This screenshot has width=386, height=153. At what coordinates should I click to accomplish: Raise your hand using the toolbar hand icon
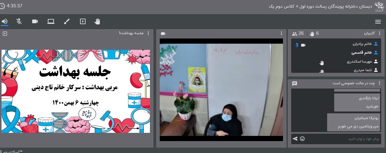(x=97, y=21)
